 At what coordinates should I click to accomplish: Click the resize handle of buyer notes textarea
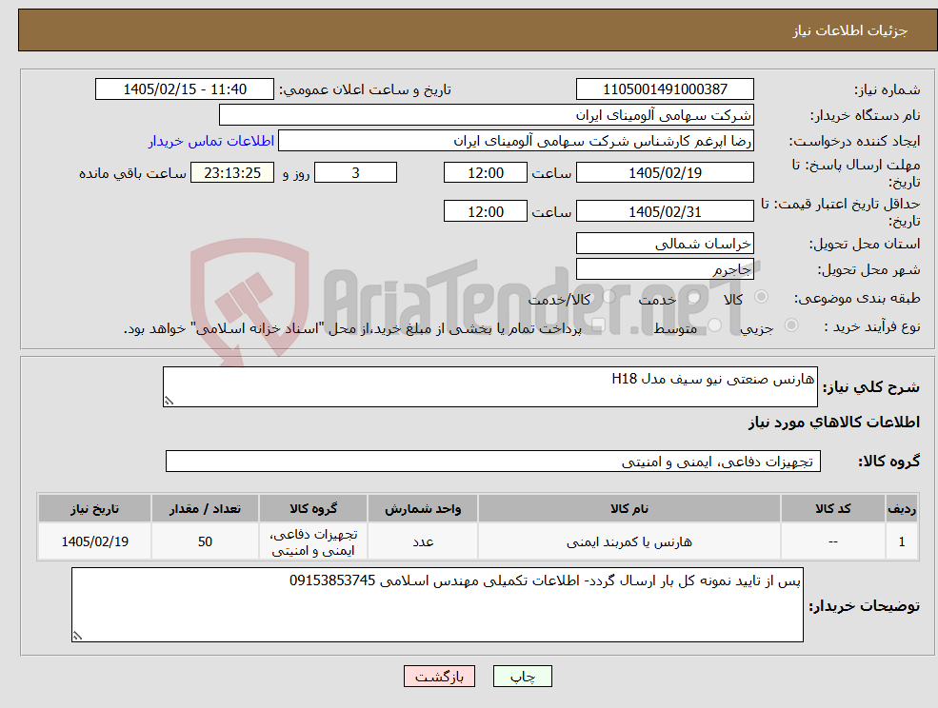pos(77,637)
